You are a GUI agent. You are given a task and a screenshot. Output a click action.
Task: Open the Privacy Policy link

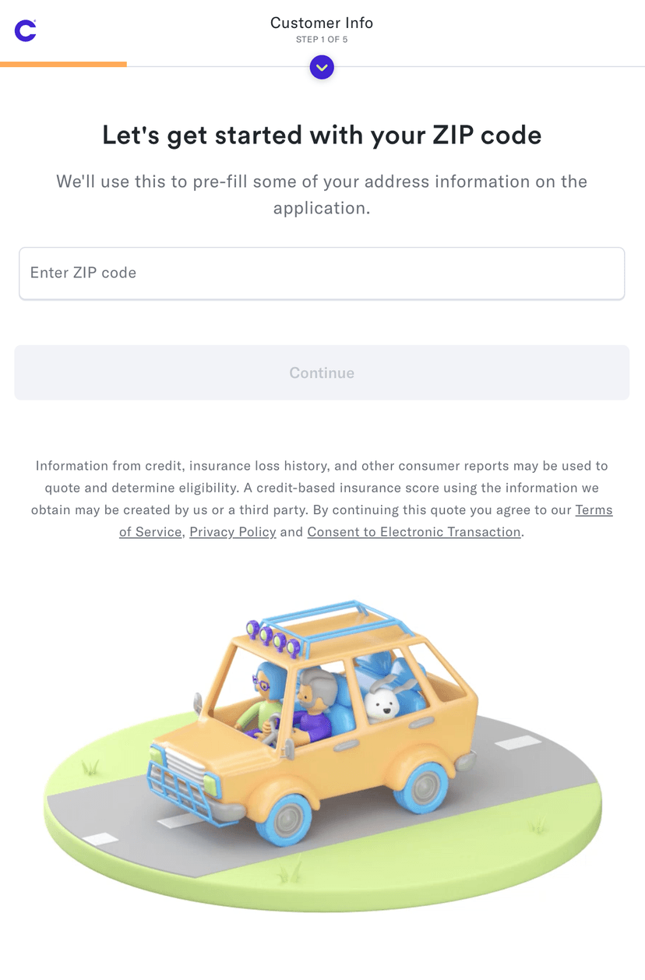(233, 532)
